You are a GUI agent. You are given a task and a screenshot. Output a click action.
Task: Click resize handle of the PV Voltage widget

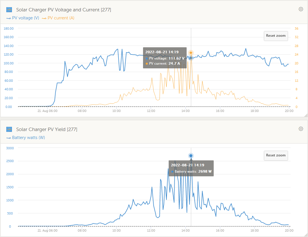click(306, 115)
